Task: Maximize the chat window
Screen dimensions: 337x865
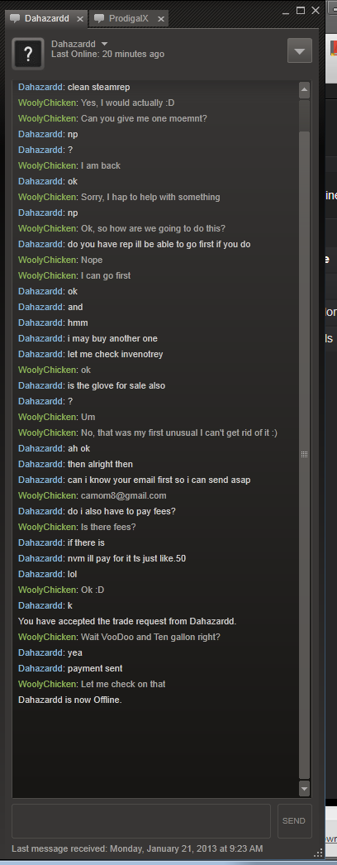Action: 301,10
